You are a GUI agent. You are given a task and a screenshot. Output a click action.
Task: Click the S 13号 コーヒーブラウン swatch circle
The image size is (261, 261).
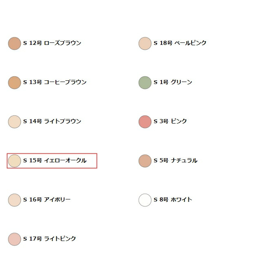pos(14,82)
